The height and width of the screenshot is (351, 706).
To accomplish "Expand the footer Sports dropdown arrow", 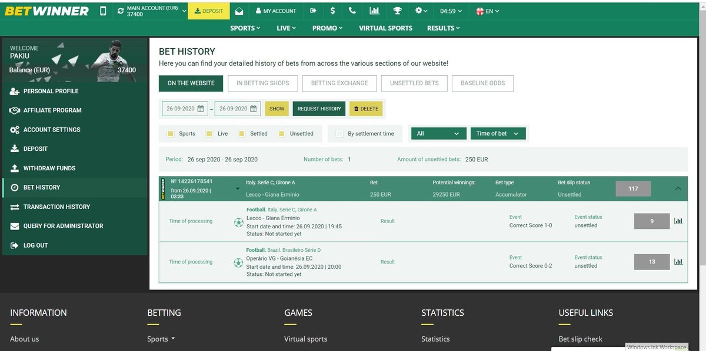I will pos(173,339).
